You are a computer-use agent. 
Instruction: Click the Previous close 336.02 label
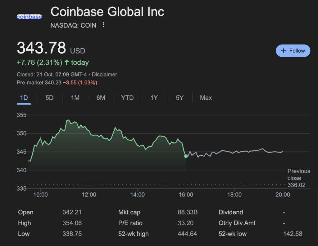[298, 178]
